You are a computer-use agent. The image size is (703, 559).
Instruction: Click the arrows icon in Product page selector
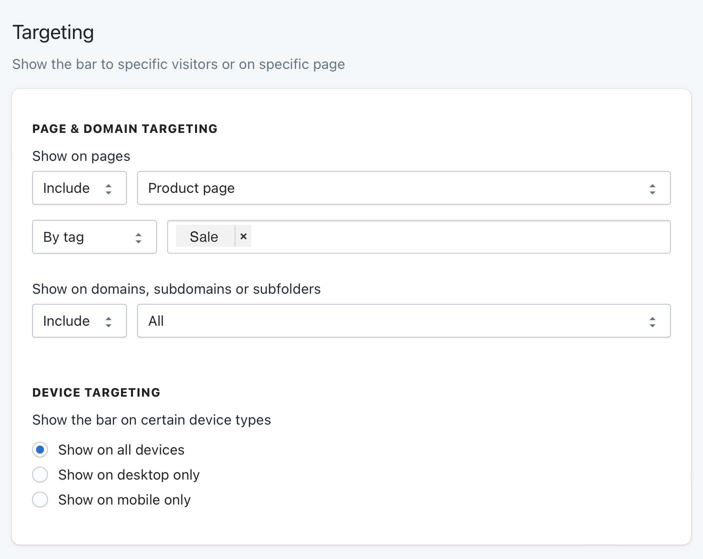(x=652, y=189)
